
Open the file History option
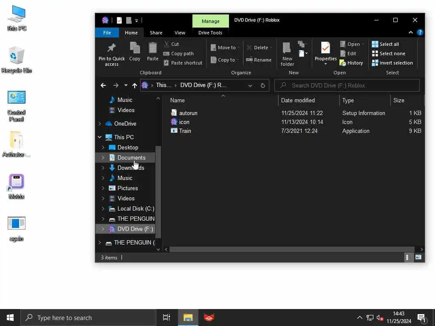351,63
